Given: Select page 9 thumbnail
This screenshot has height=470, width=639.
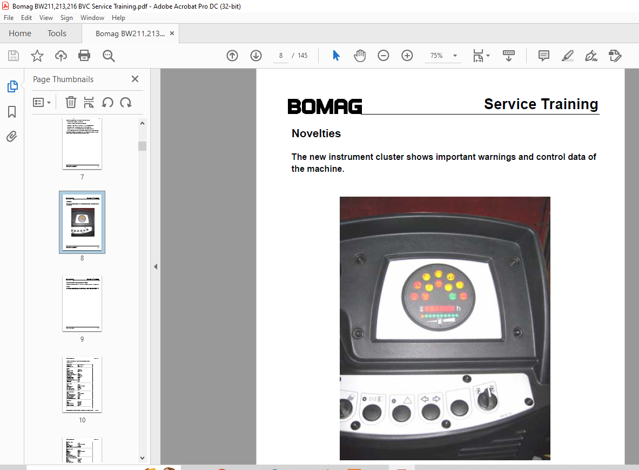Looking at the screenshot, I should 82,304.
